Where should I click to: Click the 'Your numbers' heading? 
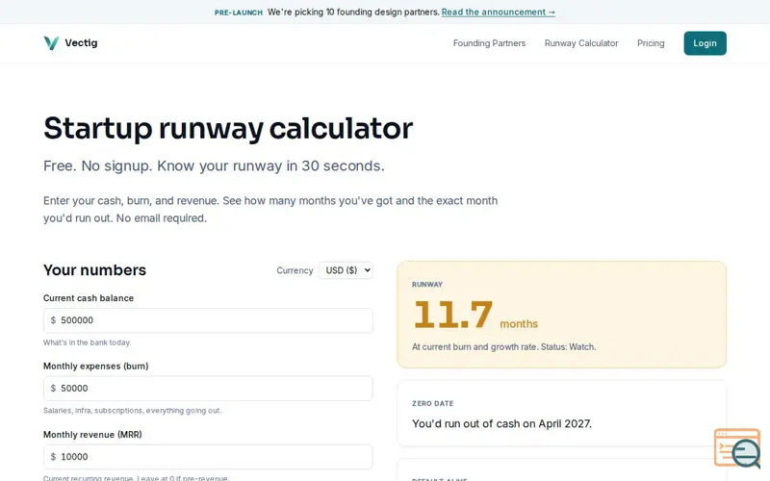point(94,270)
